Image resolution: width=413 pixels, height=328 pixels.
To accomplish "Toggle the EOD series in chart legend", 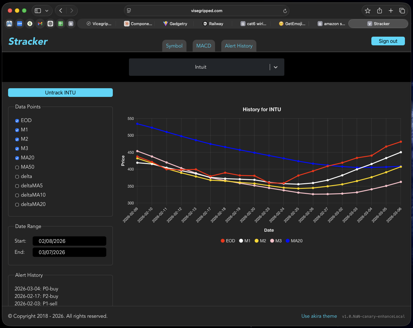I will click(228, 241).
